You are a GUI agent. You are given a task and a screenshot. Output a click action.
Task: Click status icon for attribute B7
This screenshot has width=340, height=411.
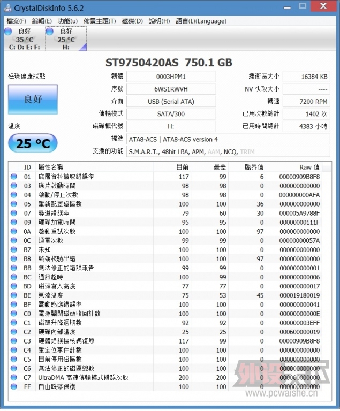click(13, 250)
